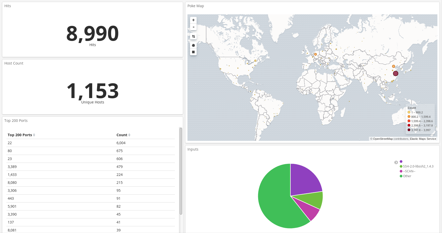
Task: Toggle the Other legend entry
Action: pos(407,176)
